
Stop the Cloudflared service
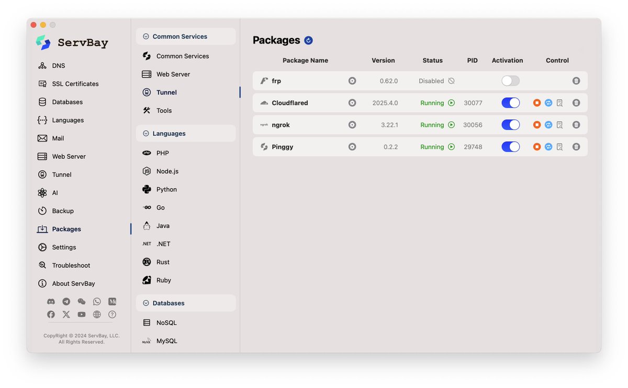[537, 103]
